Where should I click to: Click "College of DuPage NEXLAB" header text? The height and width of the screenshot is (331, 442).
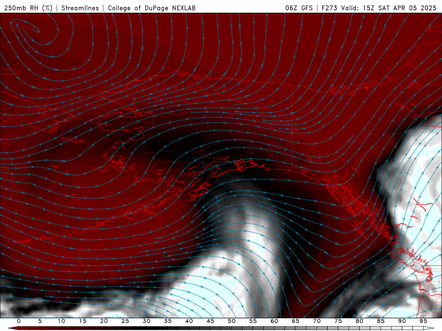[151, 8]
